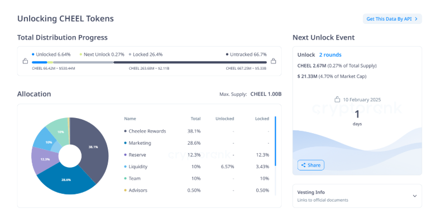Select the Team row name

(135, 178)
